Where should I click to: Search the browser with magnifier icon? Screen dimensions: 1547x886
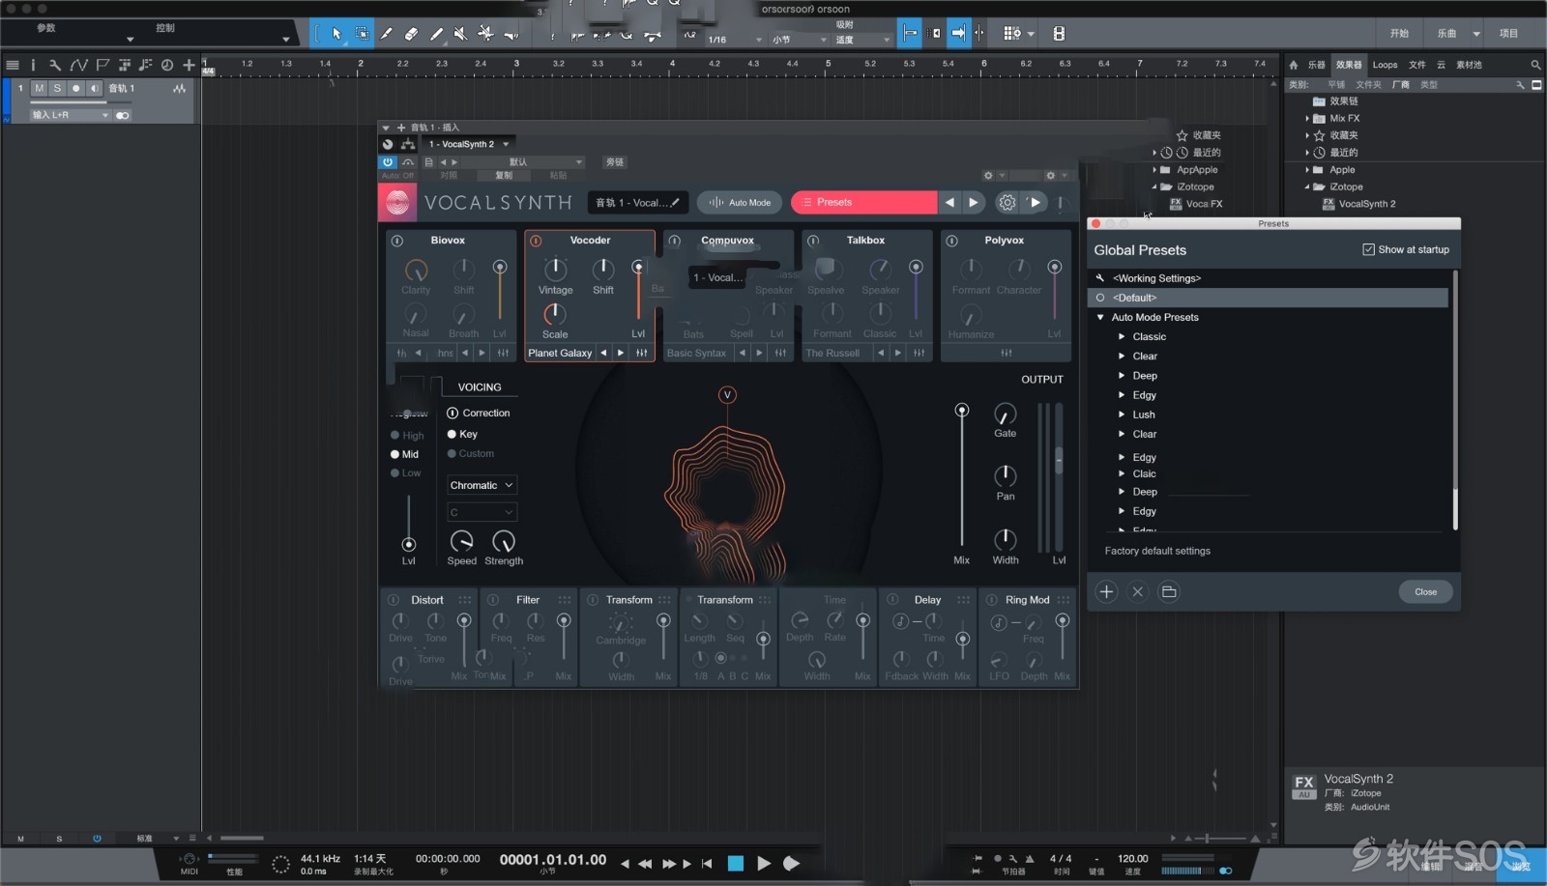1535,65
